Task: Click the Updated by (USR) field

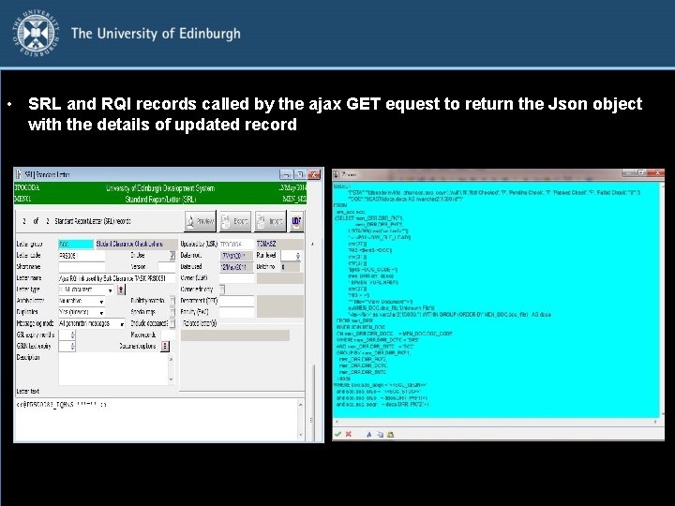Action: [x=236, y=244]
